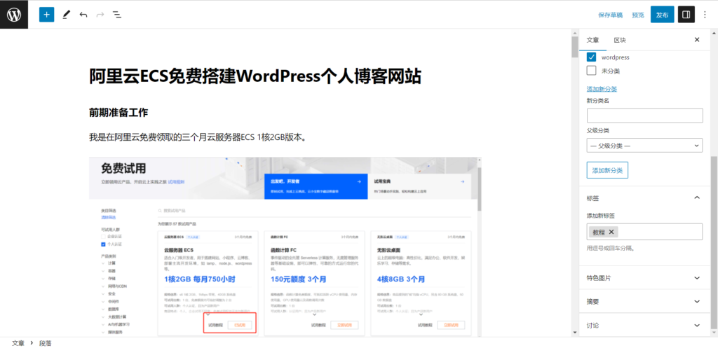
Task: Click the 预览 preview button
Action: click(x=638, y=15)
